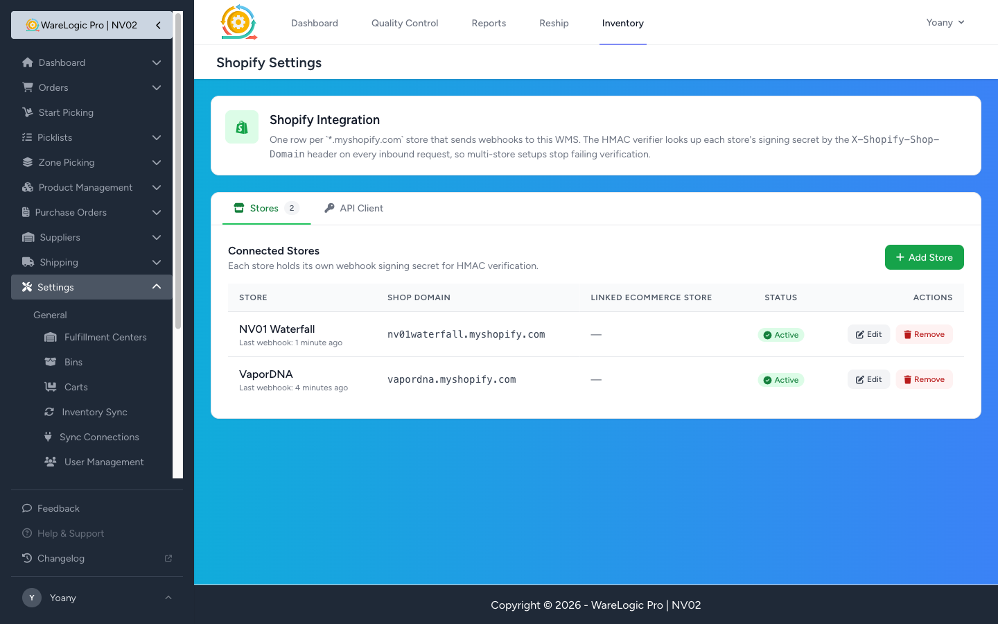Click the Help & Support question icon
This screenshot has height=624, width=998.
pyautogui.click(x=27, y=533)
